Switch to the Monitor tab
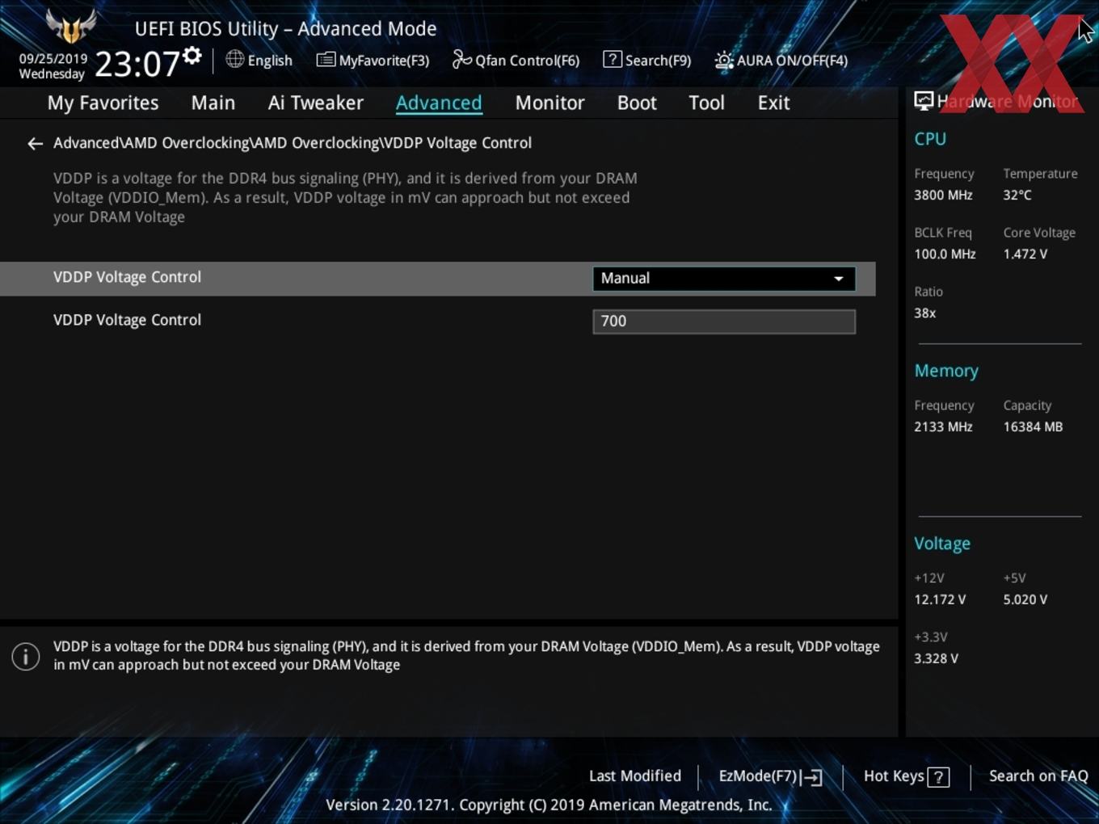 [549, 103]
